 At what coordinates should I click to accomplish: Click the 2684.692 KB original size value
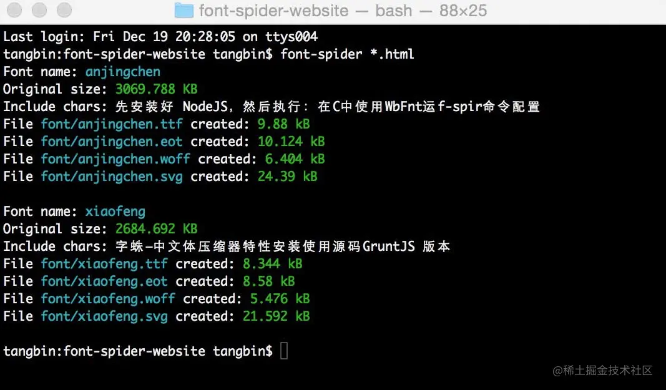(156, 228)
